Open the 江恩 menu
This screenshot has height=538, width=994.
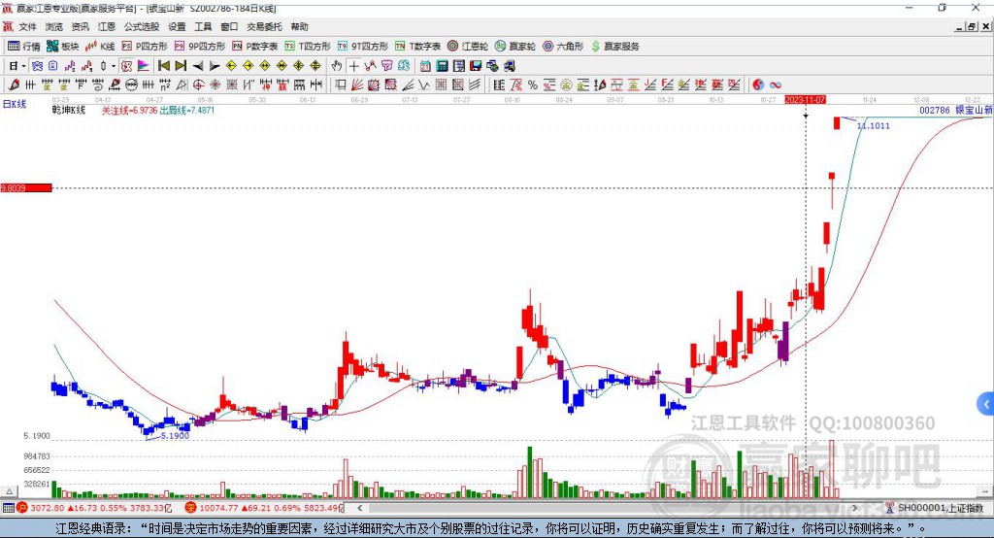(107, 26)
